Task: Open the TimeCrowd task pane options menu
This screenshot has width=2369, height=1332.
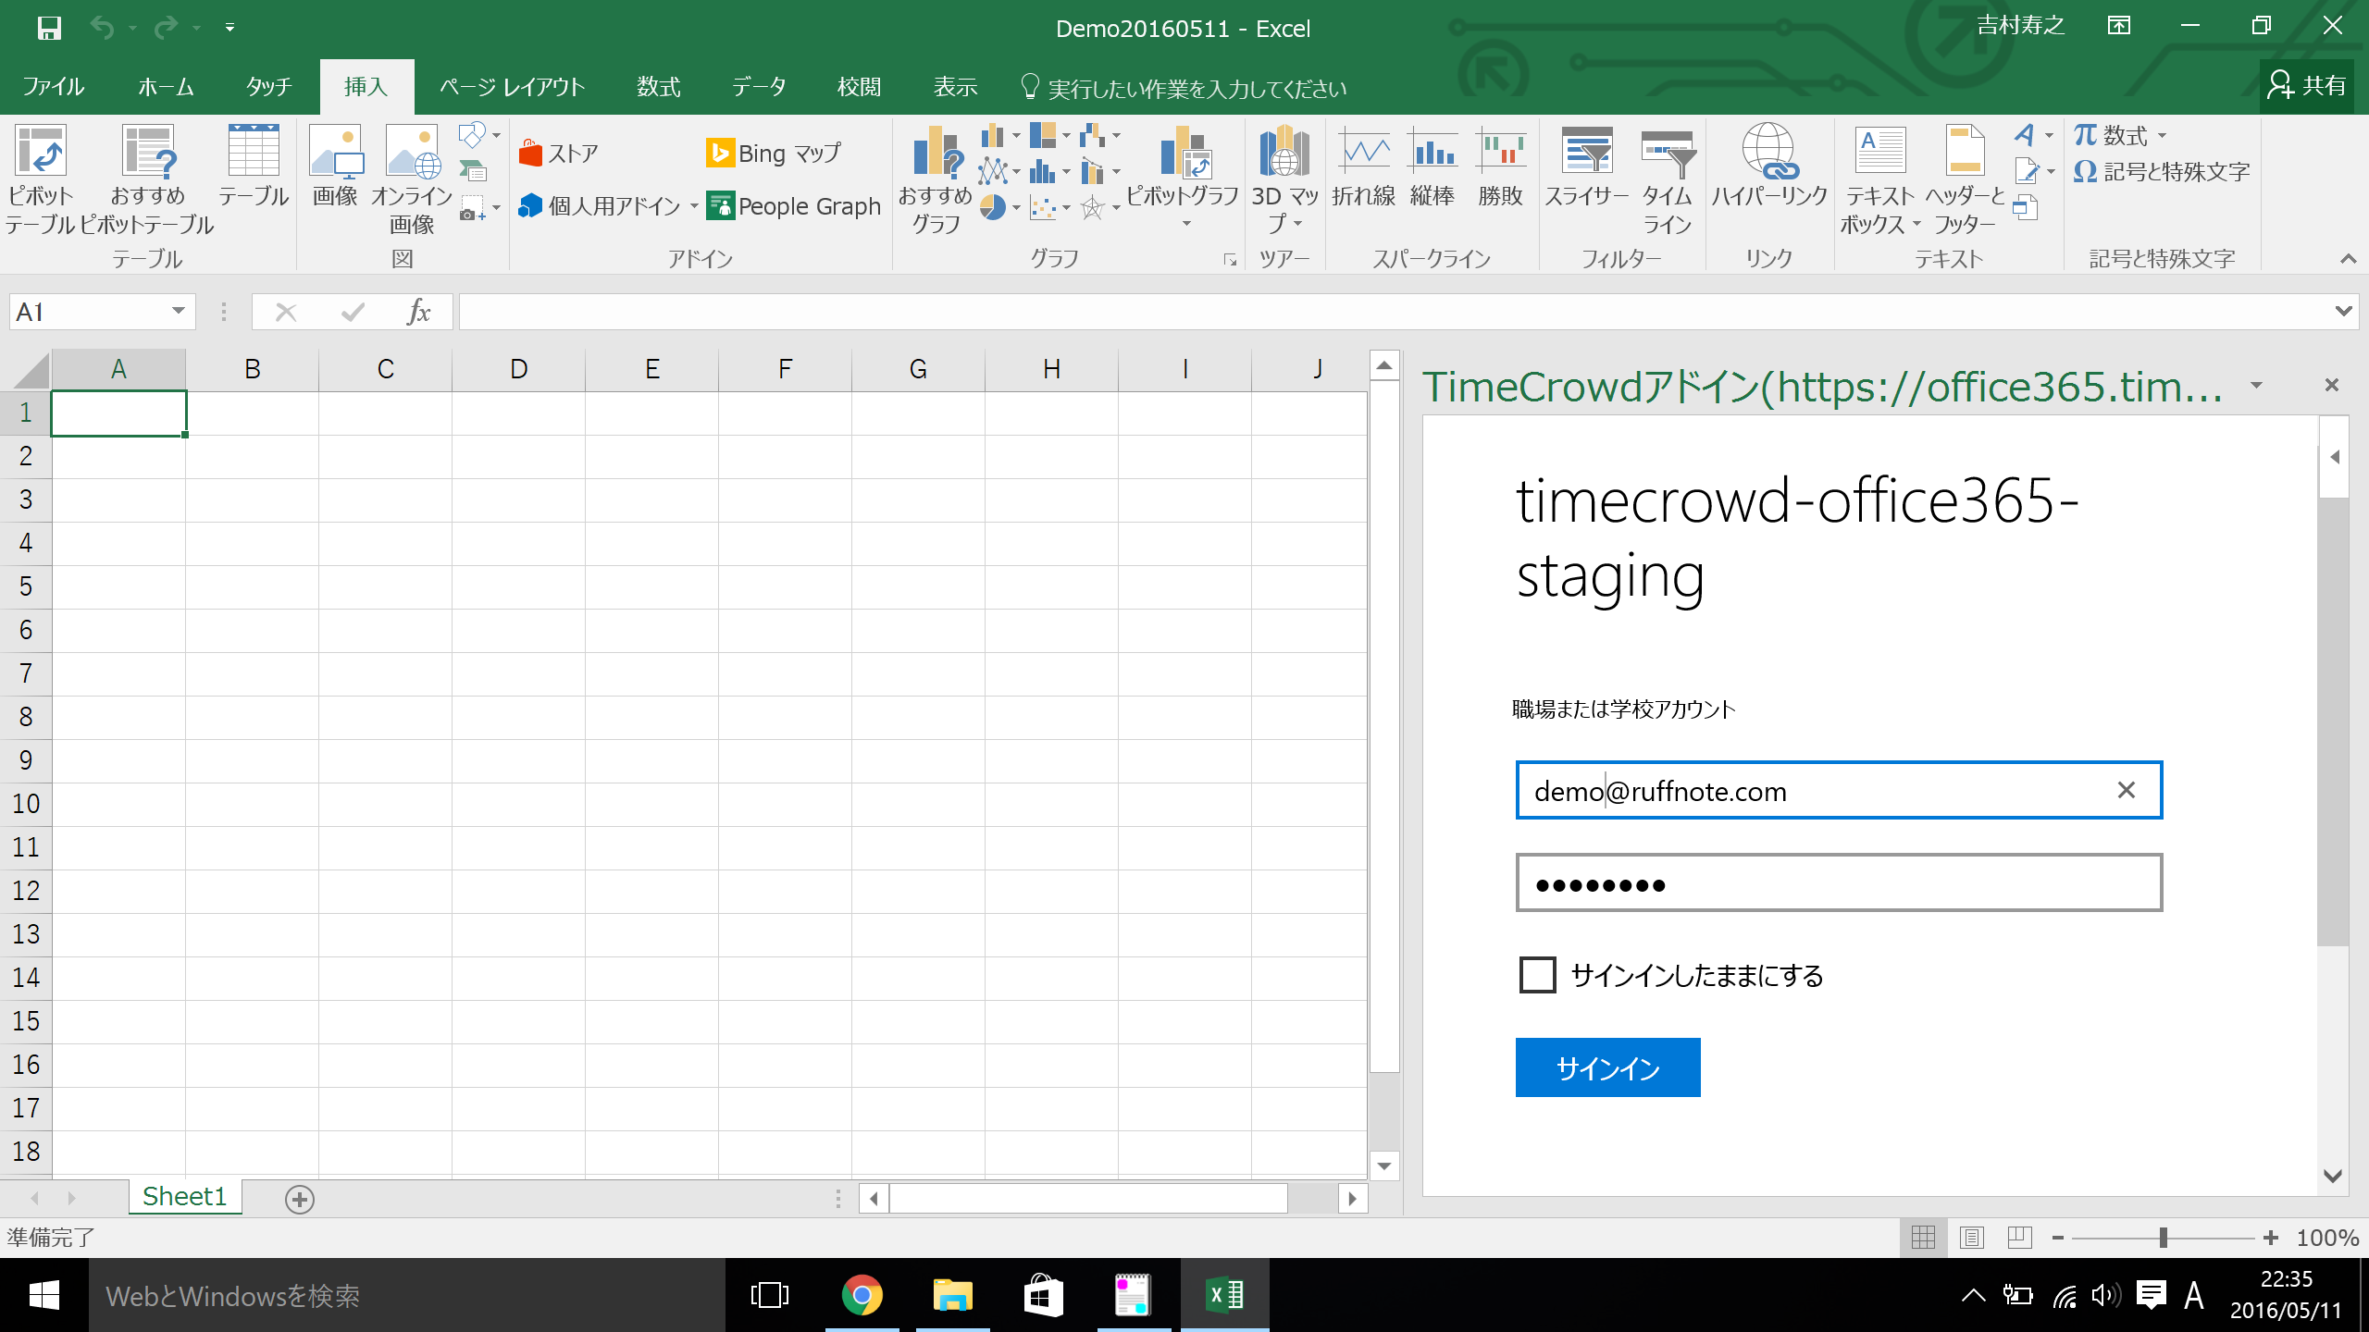Action: point(2257,385)
